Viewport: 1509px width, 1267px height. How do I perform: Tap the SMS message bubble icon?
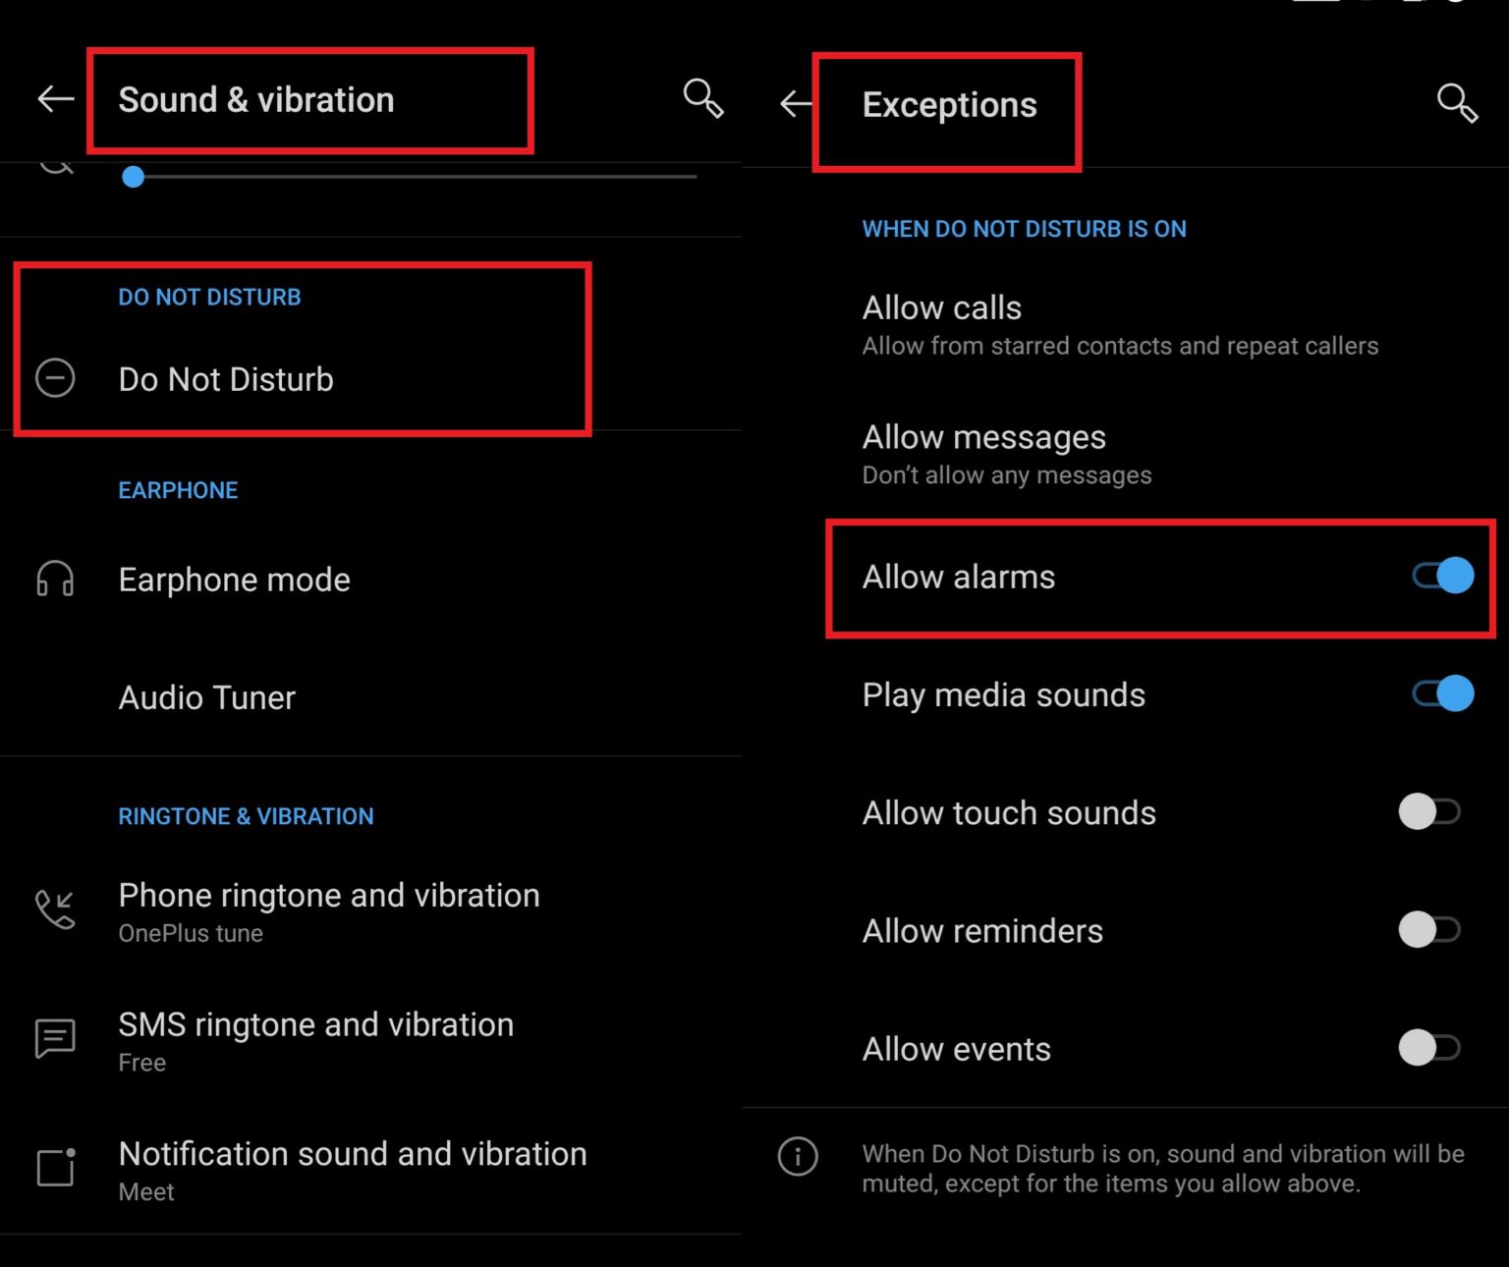click(55, 1038)
